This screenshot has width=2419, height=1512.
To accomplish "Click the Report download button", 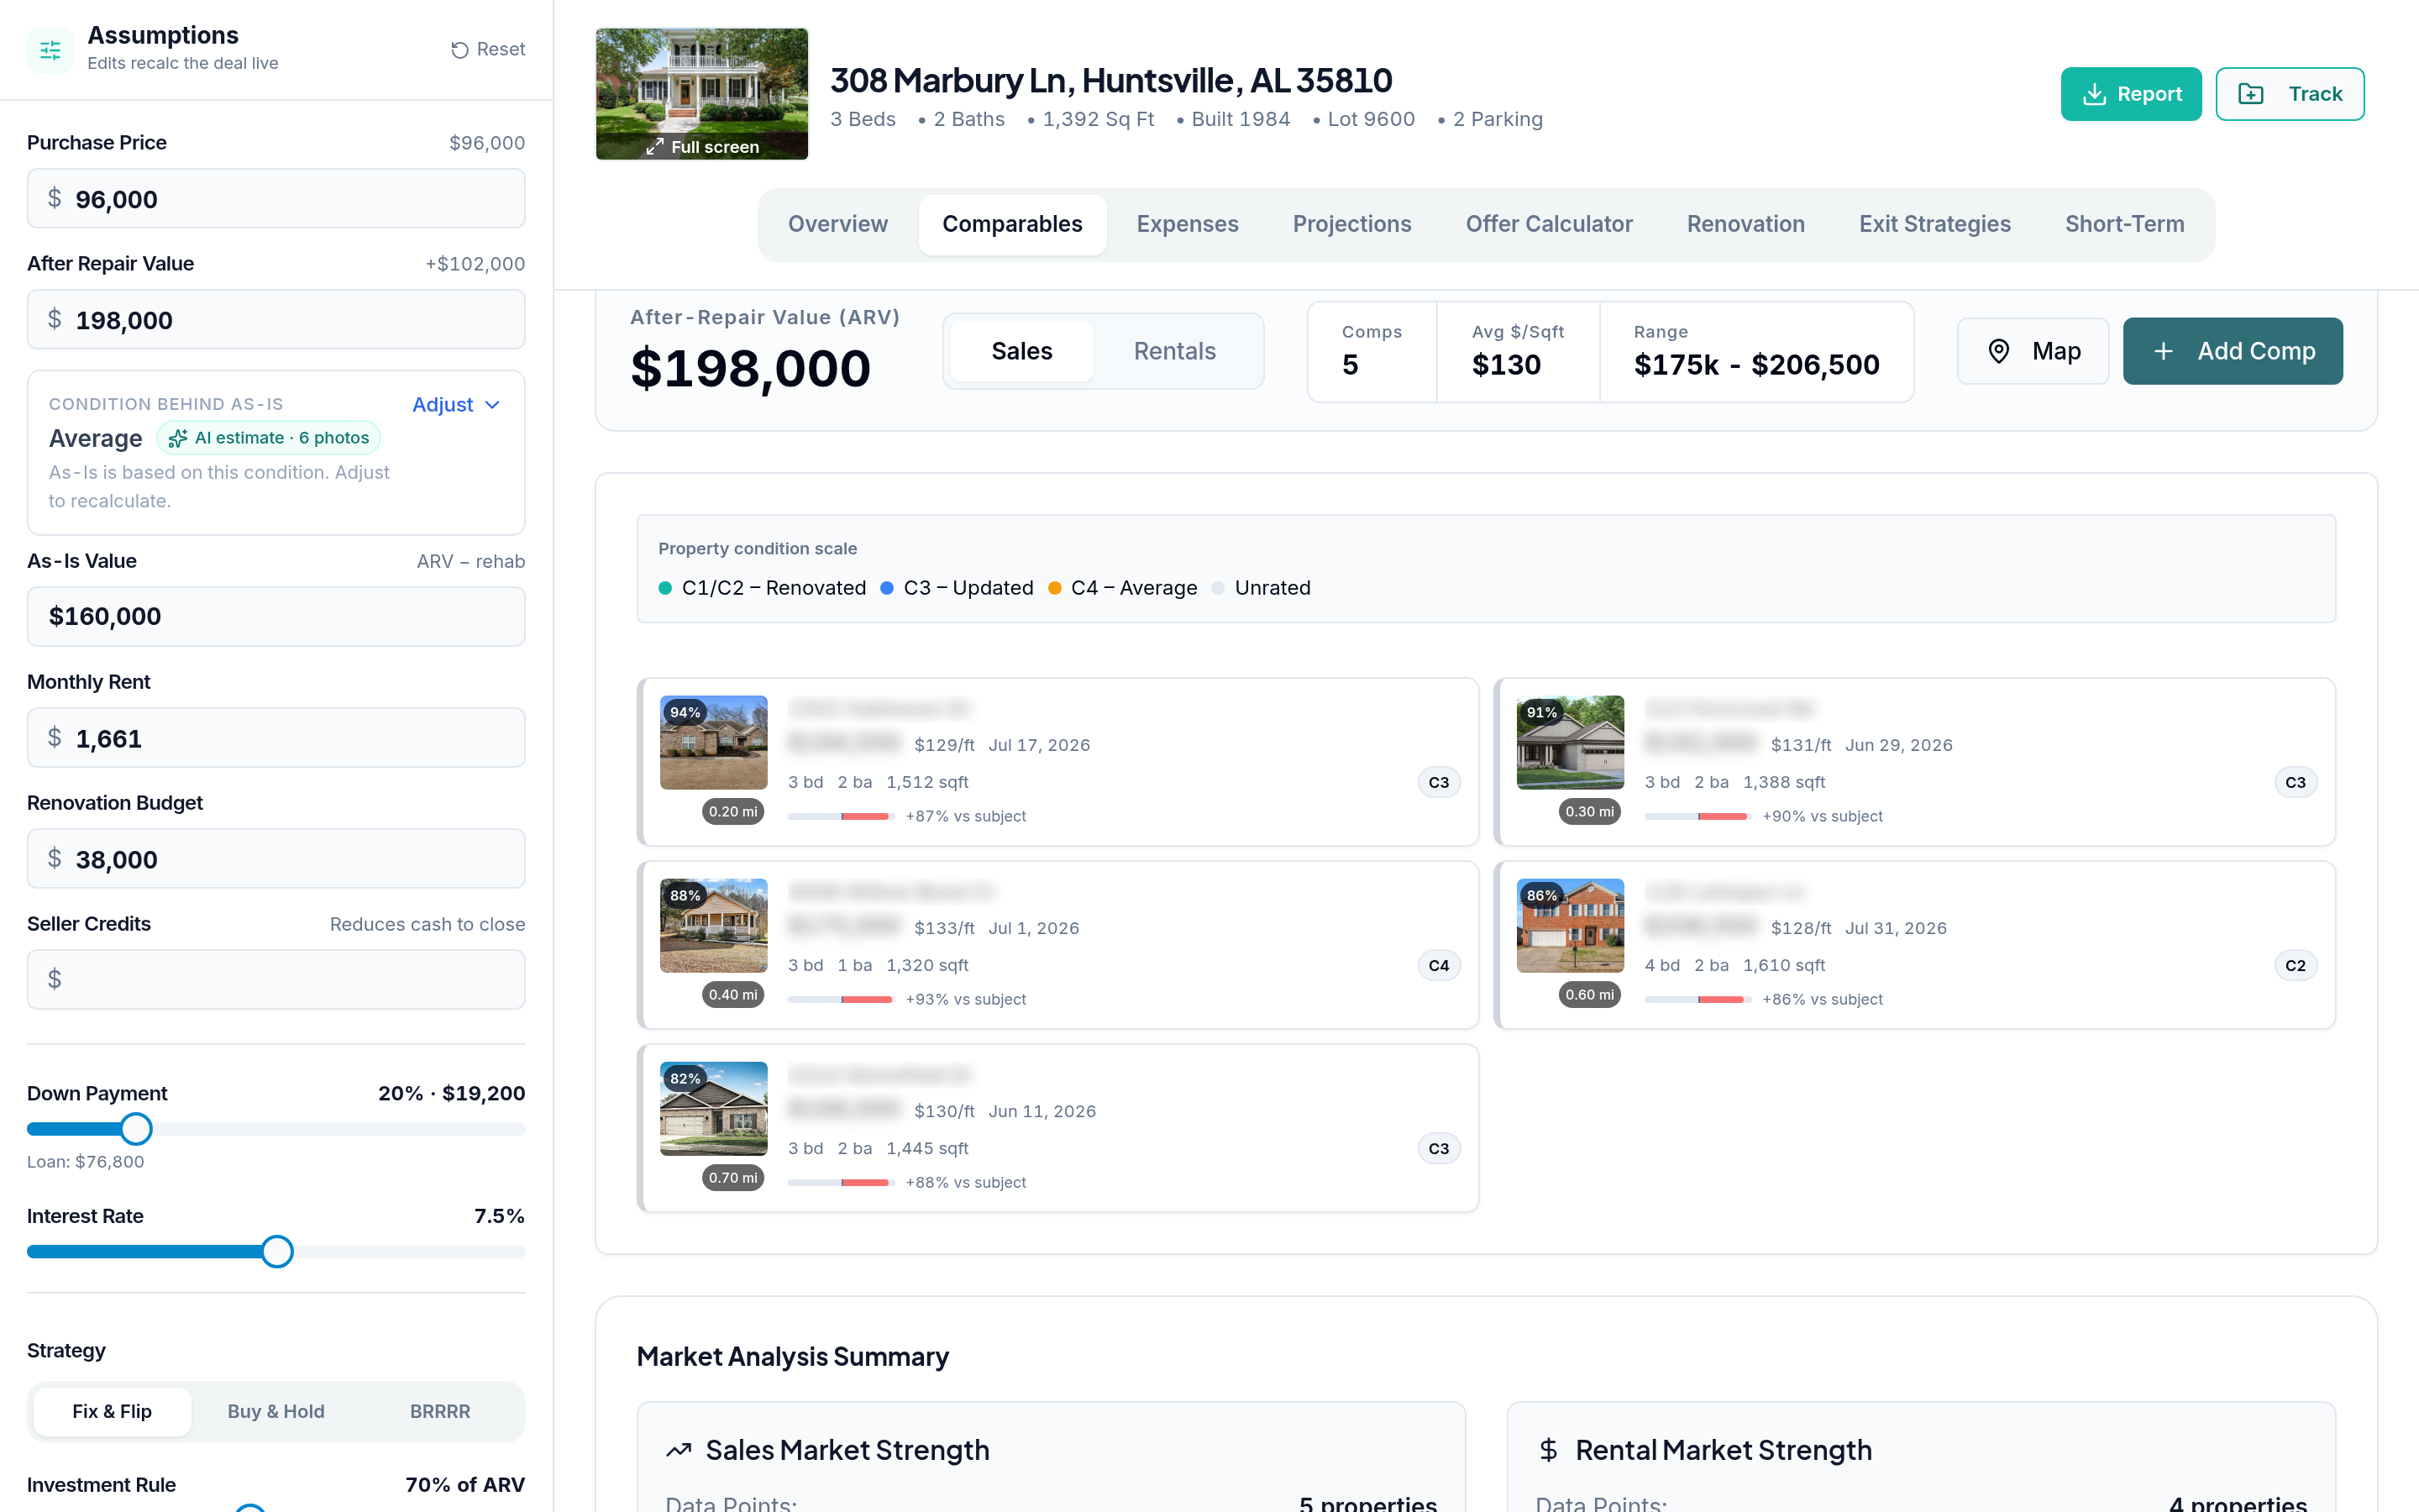I will coord(2130,94).
